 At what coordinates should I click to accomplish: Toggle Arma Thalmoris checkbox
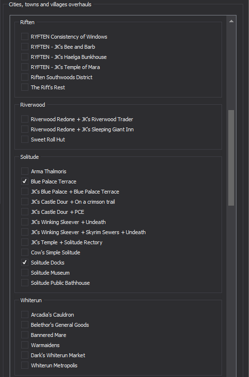25,171
